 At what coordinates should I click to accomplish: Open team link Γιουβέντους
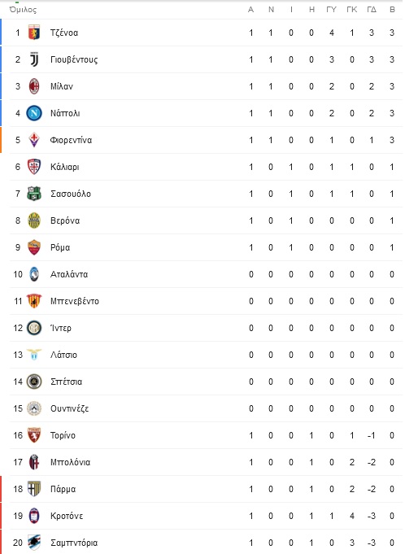pos(74,59)
